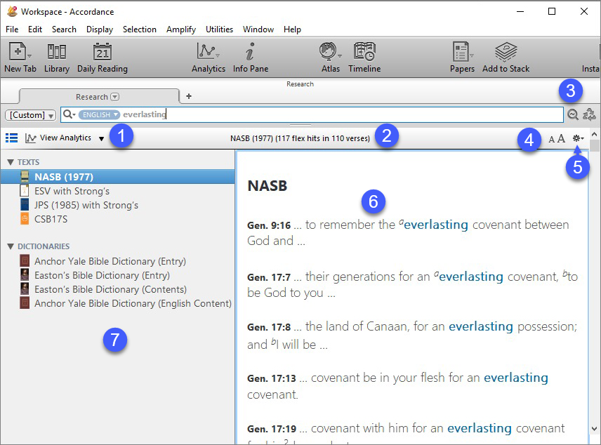The image size is (601, 445).
Task: Click the JPS (1985) blue book icon
Action: [25, 205]
